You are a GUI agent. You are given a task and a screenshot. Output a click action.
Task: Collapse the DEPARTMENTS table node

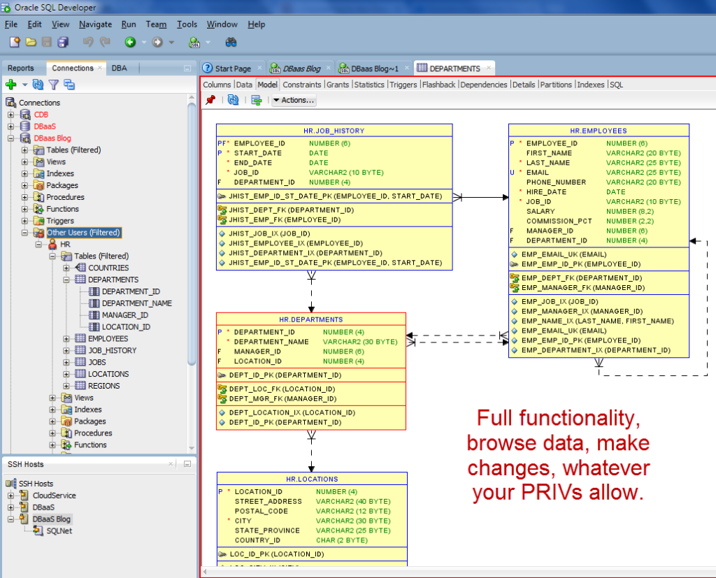(x=66, y=280)
